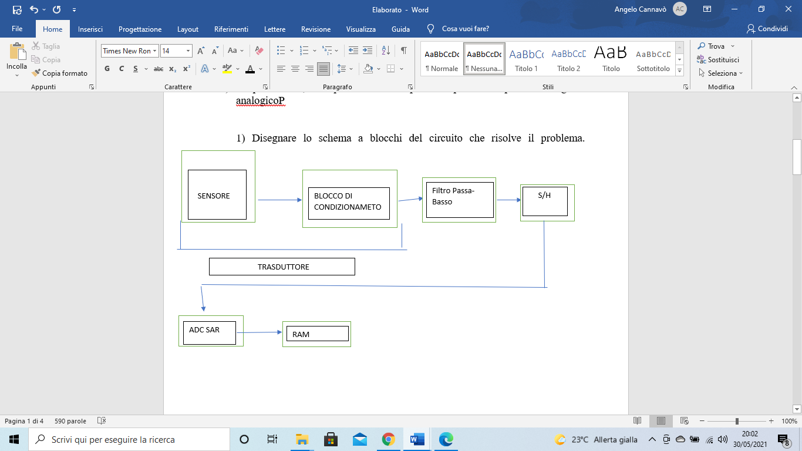Screen dimensions: 802x451
Task: Click the line spacing icon
Action: (x=342, y=69)
